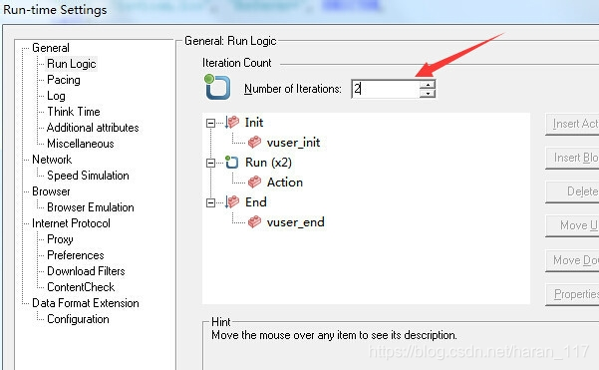This screenshot has height=370, width=599.
Task: Focus the Number of Iterations field
Action: click(385, 89)
